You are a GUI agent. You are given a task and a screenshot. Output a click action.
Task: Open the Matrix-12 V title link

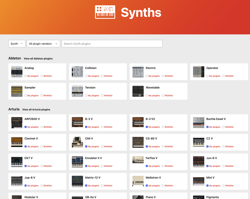point(93,177)
